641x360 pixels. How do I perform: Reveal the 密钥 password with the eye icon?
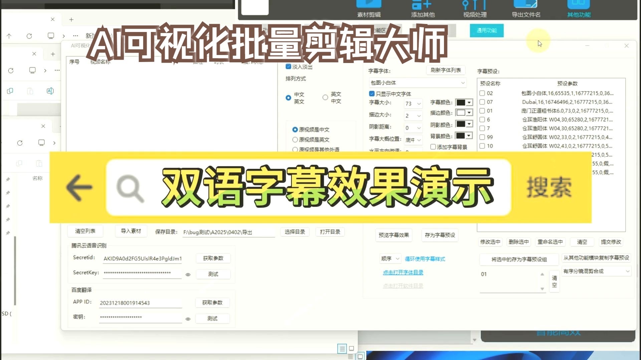pos(188,319)
